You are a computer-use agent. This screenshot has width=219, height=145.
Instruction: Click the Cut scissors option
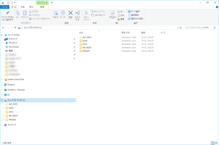click(x=34, y=11)
